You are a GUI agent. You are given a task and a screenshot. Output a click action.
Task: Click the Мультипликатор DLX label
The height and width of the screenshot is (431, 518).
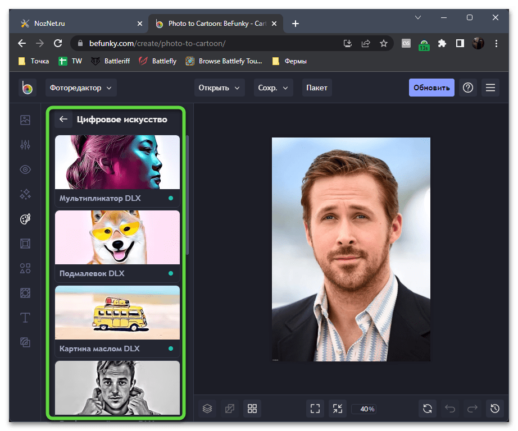point(100,198)
